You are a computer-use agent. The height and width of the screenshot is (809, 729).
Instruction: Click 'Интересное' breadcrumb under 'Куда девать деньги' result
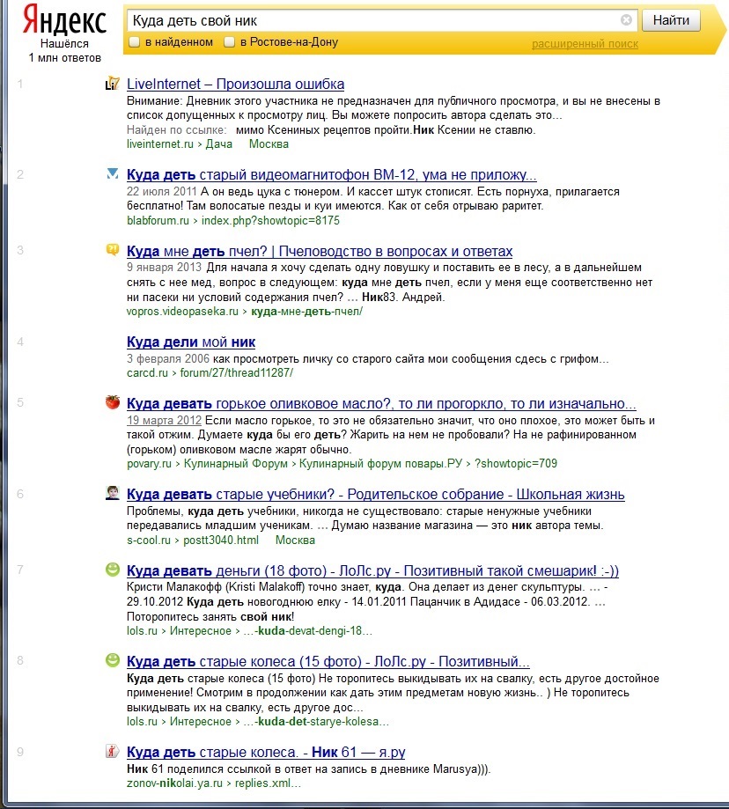click(x=200, y=630)
